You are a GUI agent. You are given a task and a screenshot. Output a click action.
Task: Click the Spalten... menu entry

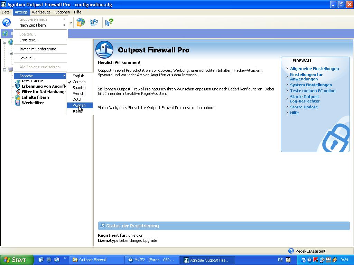point(40,34)
